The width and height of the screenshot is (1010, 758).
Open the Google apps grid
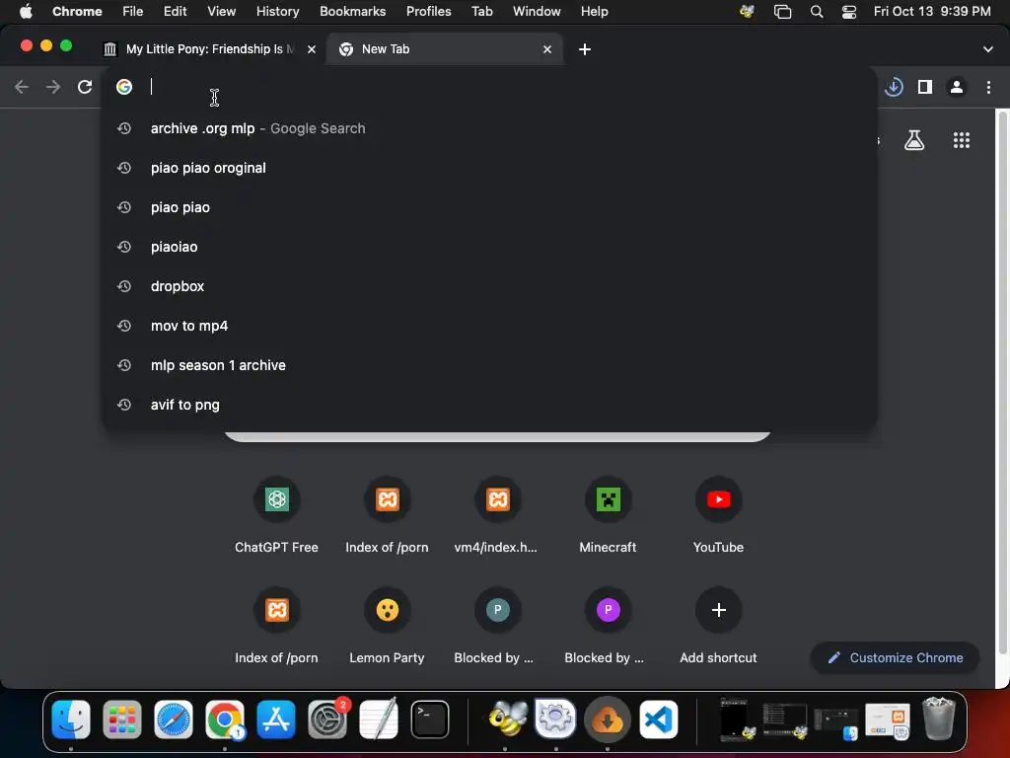(x=961, y=140)
